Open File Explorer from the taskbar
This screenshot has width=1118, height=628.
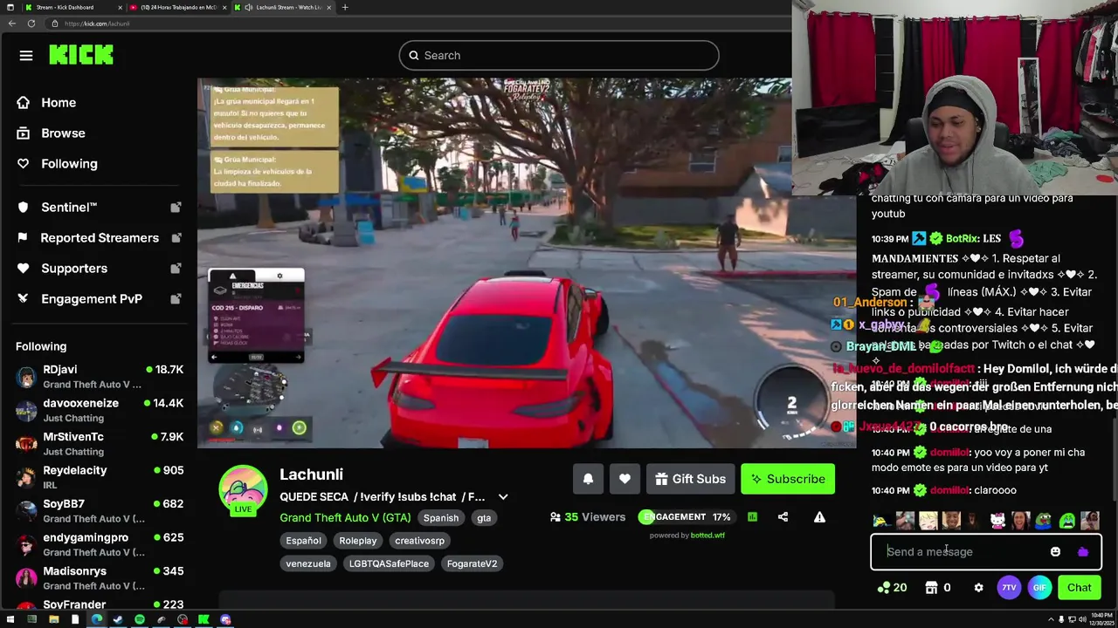[x=53, y=620]
